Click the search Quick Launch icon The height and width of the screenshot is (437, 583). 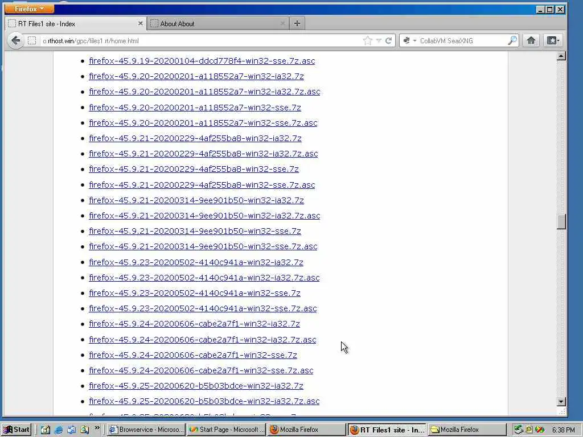pos(84,430)
